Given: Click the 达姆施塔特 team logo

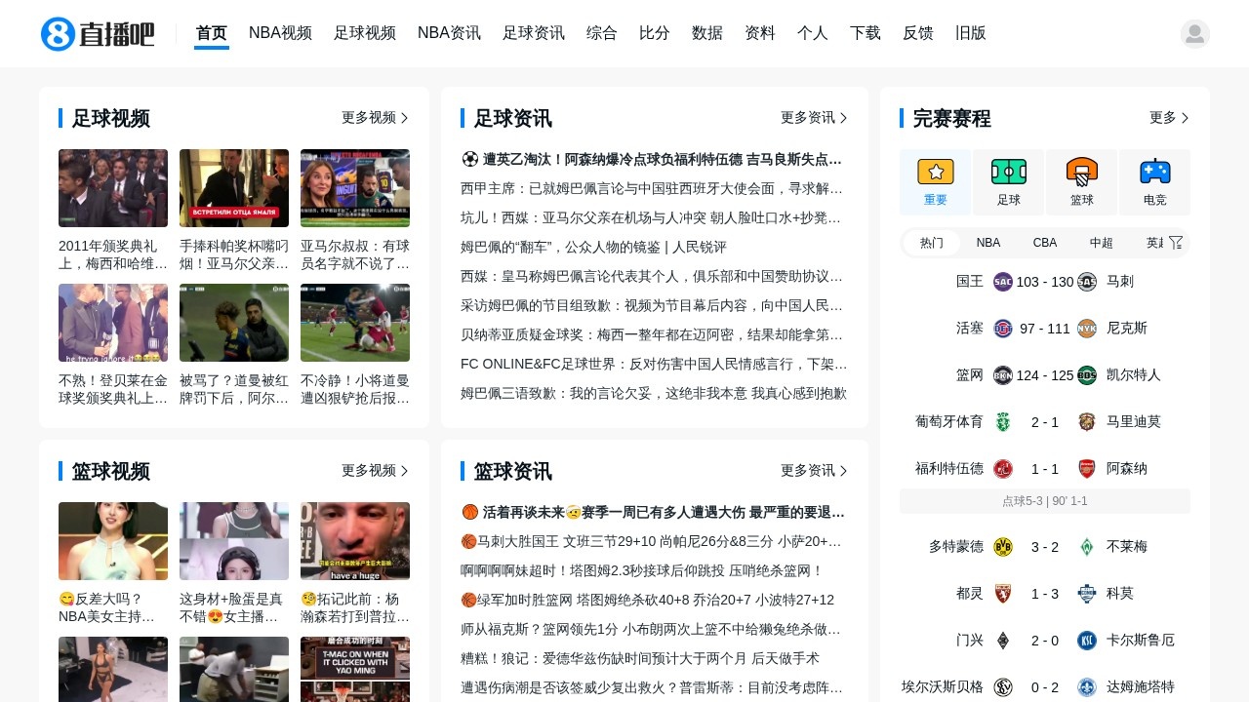Looking at the screenshot, I should [x=1087, y=687].
